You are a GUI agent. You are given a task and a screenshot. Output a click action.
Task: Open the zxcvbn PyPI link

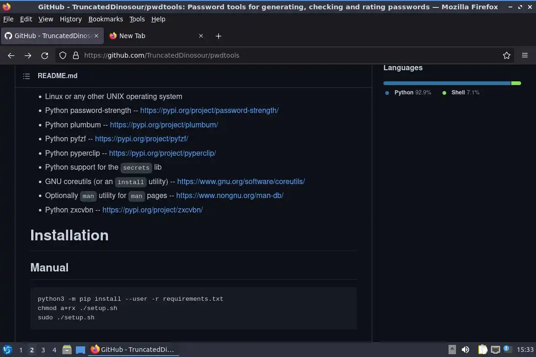click(153, 210)
